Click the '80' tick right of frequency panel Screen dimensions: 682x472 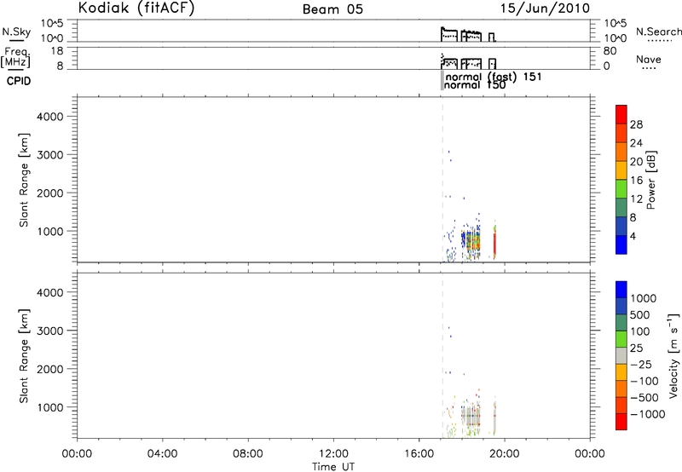click(610, 51)
